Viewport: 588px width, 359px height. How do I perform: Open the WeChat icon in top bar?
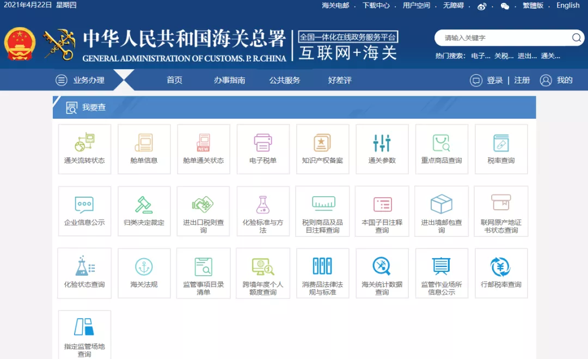pyautogui.click(x=505, y=6)
